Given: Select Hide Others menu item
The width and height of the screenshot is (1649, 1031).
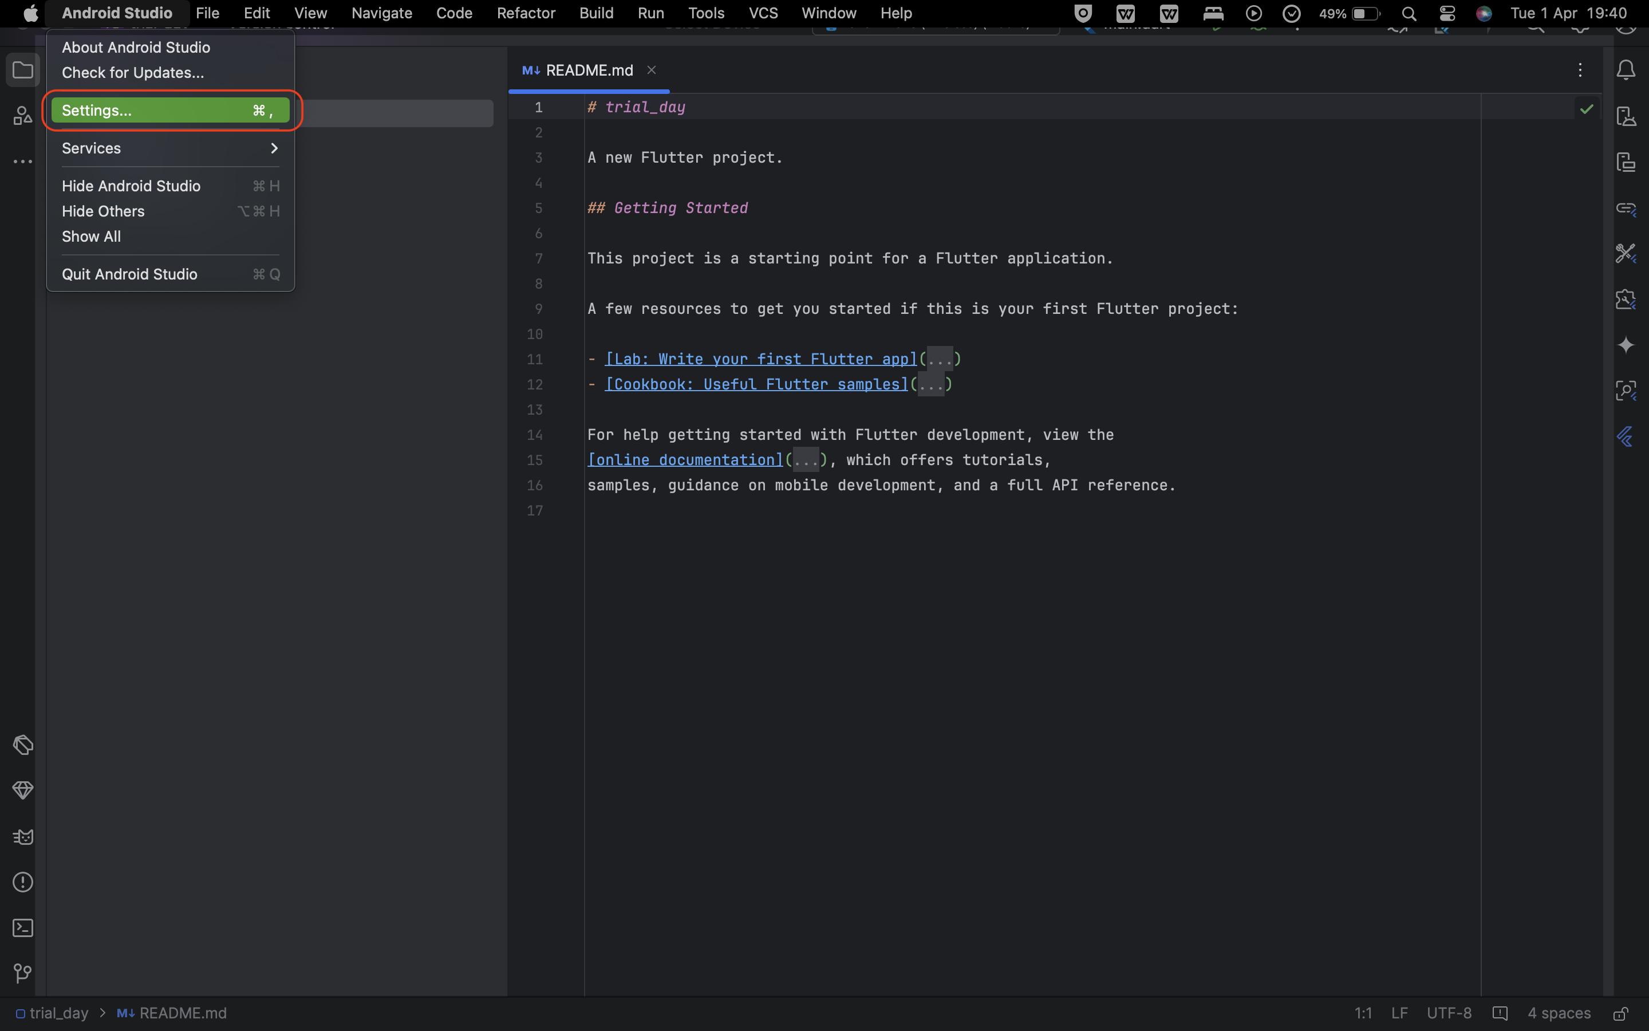Looking at the screenshot, I should 171,211.
